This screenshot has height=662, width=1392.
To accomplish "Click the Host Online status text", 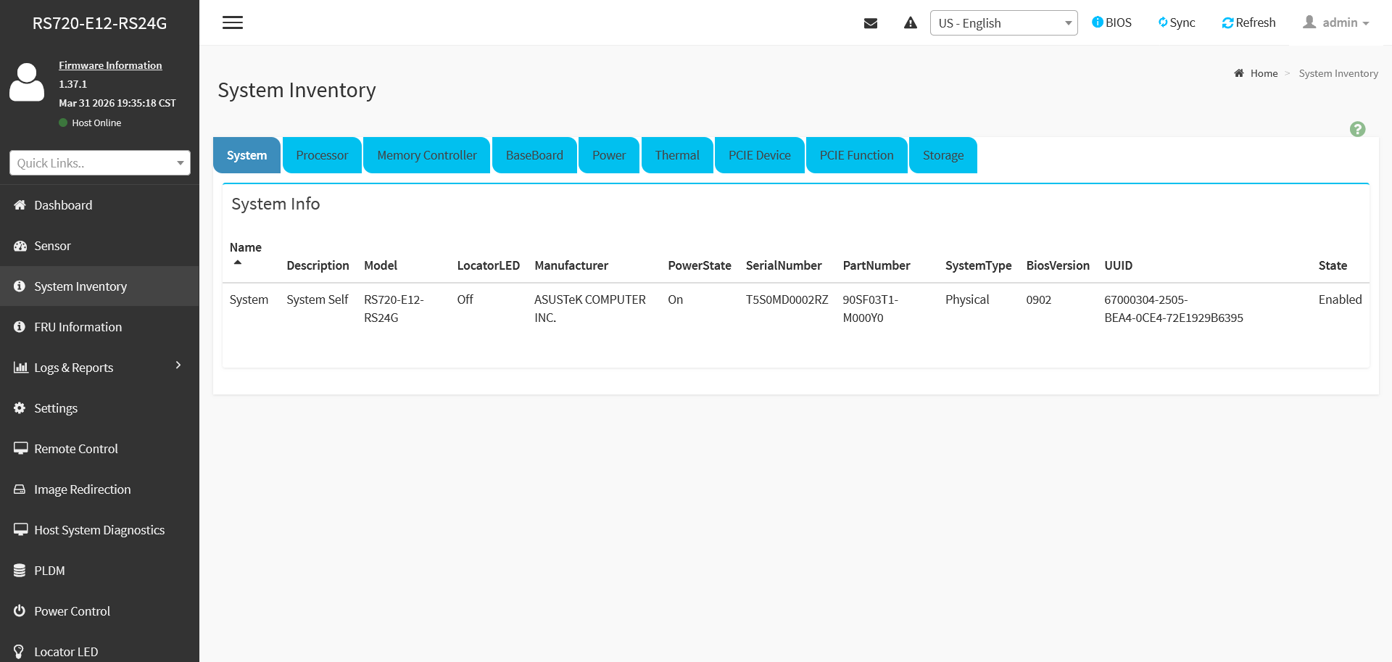I will [96, 123].
